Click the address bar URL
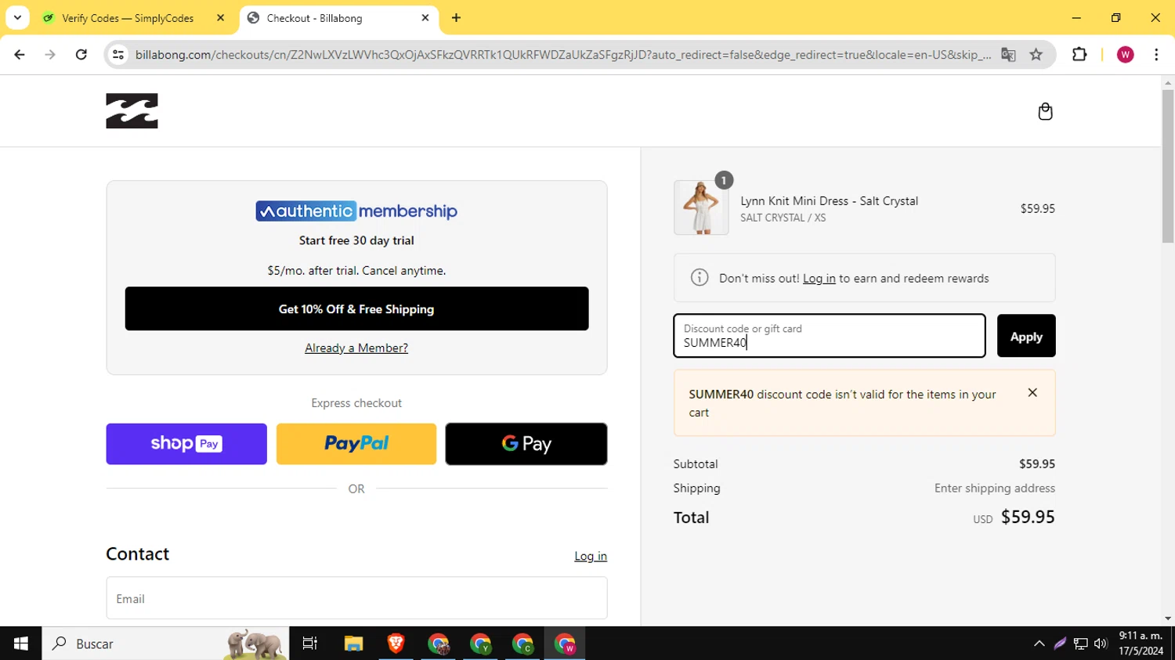 562,55
